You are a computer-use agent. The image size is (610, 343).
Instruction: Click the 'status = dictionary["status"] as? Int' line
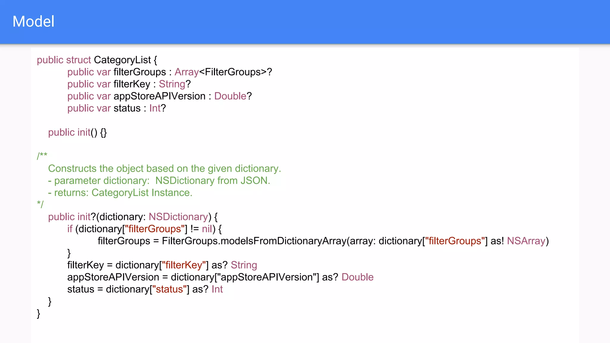145,289
